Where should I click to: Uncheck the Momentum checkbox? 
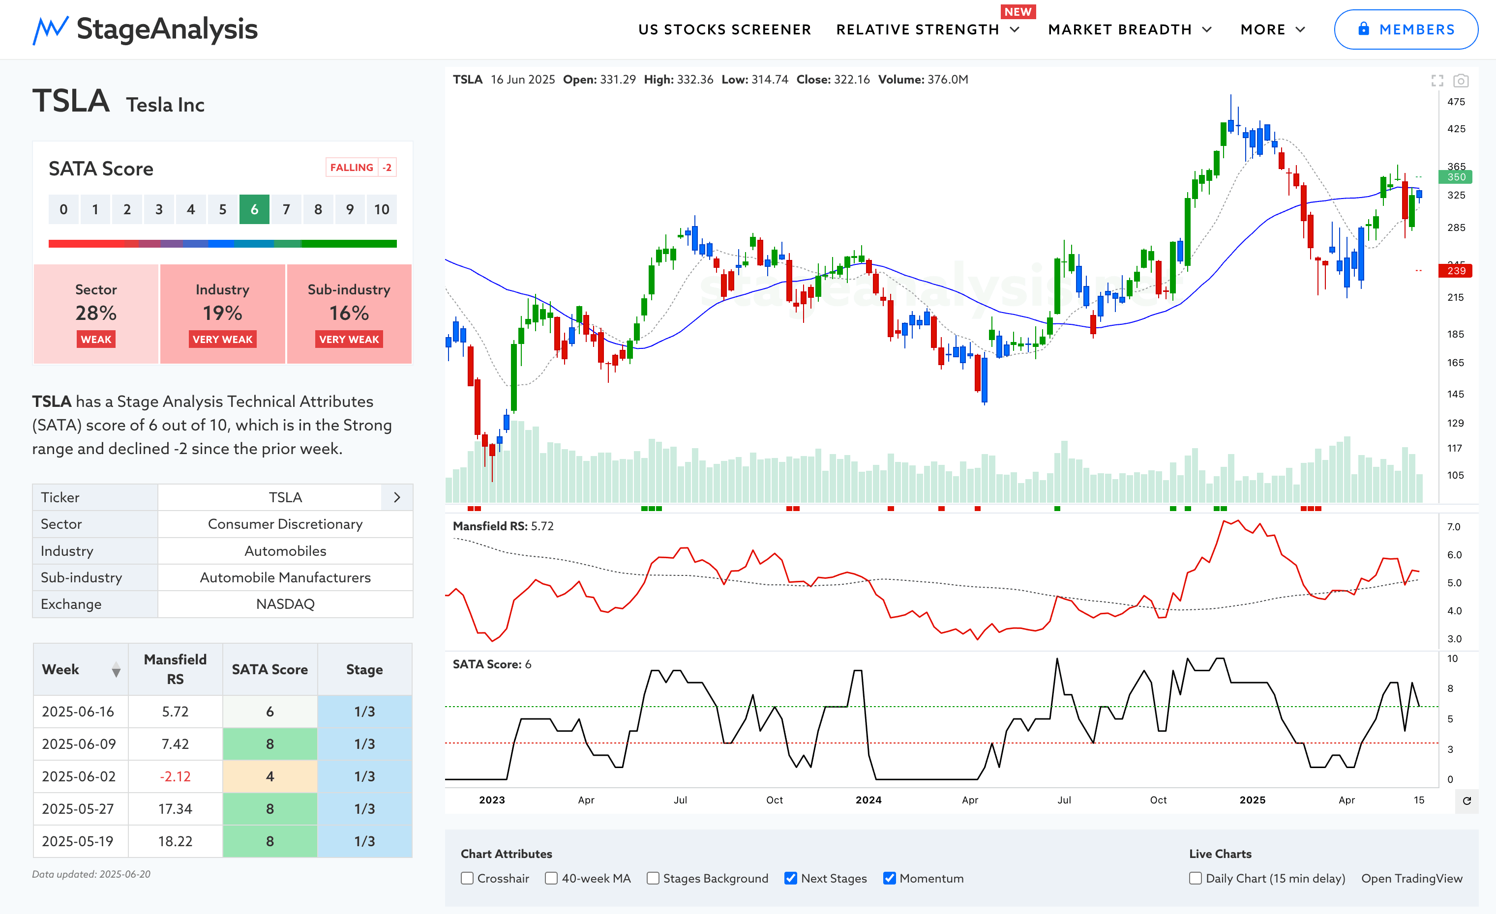coord(890,878)
